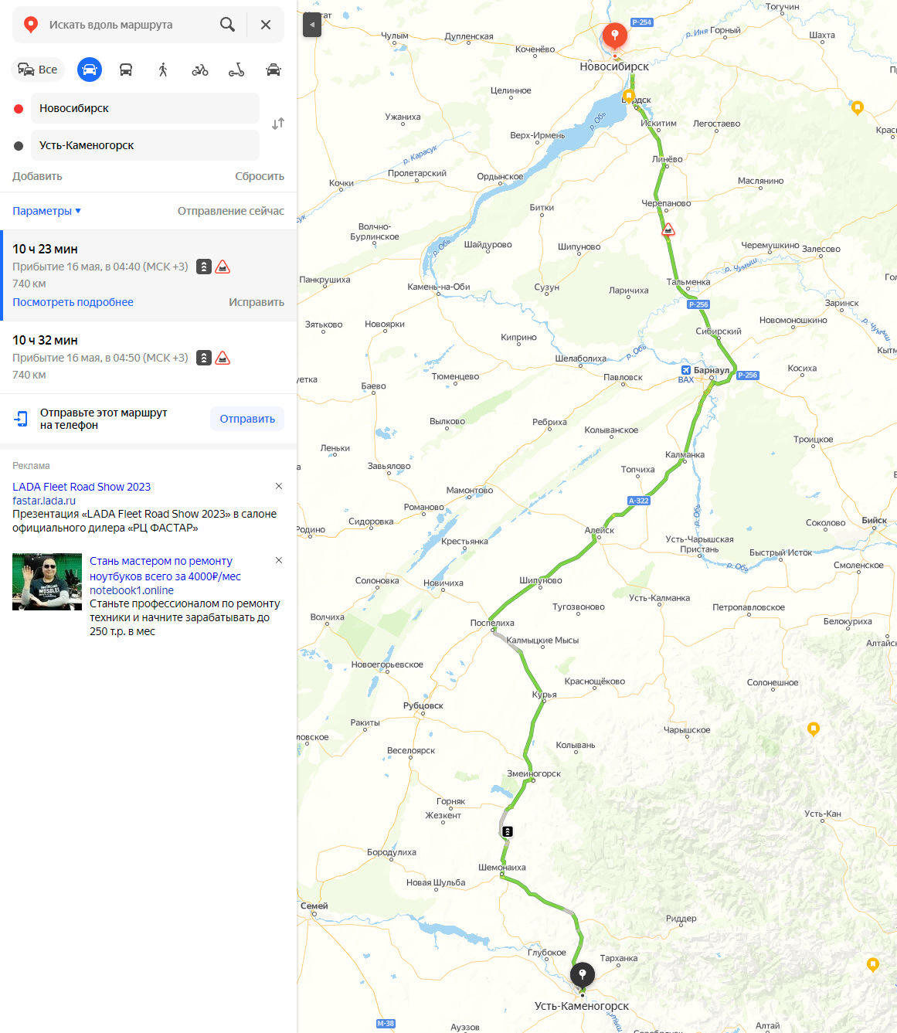Select the scooter route mode
This screenshot has width=897, height=1033.
236,70
